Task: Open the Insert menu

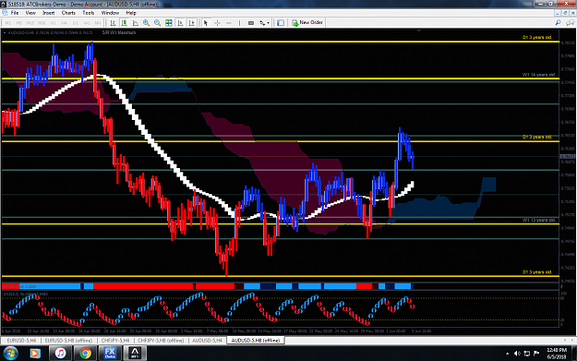Action: 49,13
